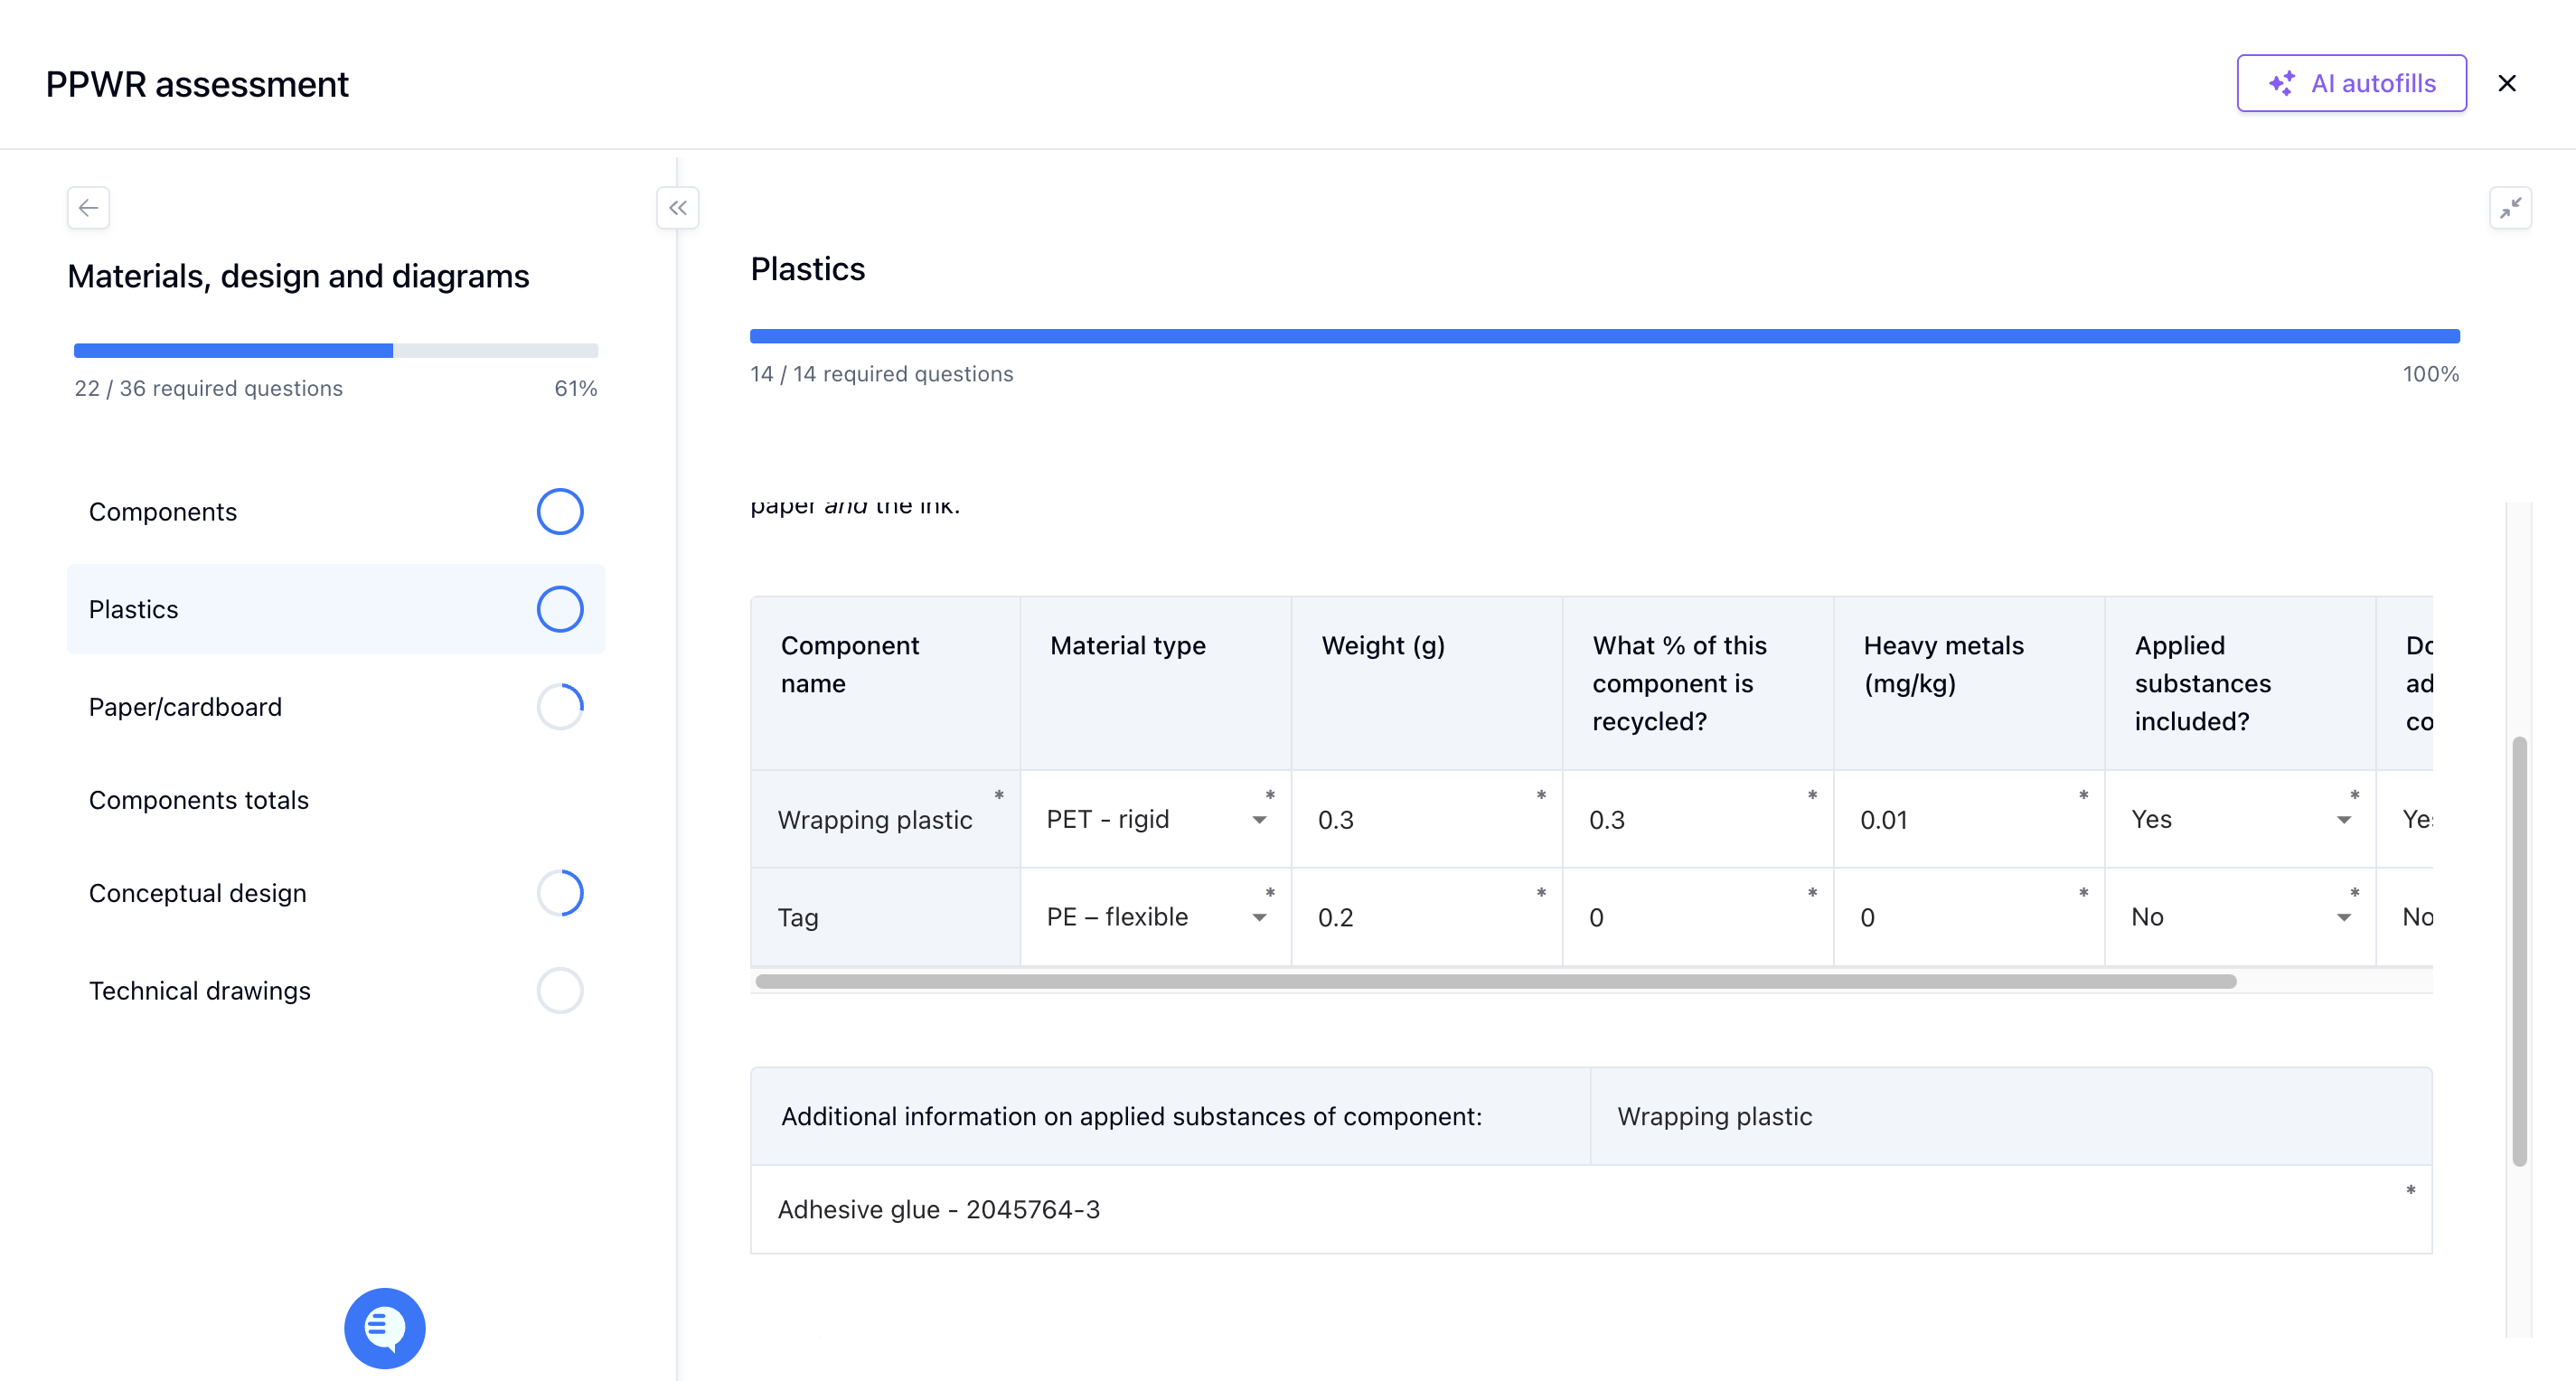The image size is (2576, 1381).
Task: Click the 14 / 14 required questions text
Action: (x=881, y=374)
